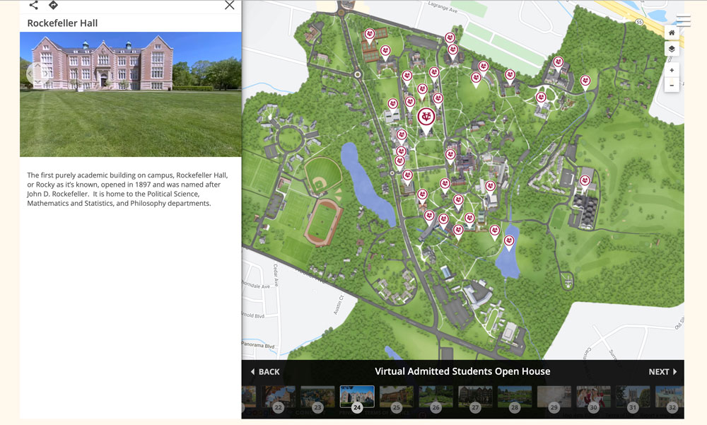The width and height of the screenshot is (707, 425).
Task: Click the "Cedar Ave" street label
Action: tap(276, 275)
